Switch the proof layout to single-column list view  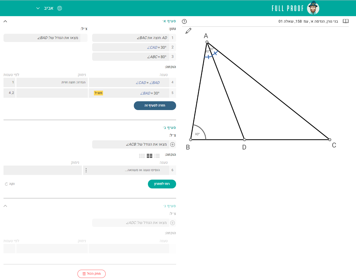(157, 156)
